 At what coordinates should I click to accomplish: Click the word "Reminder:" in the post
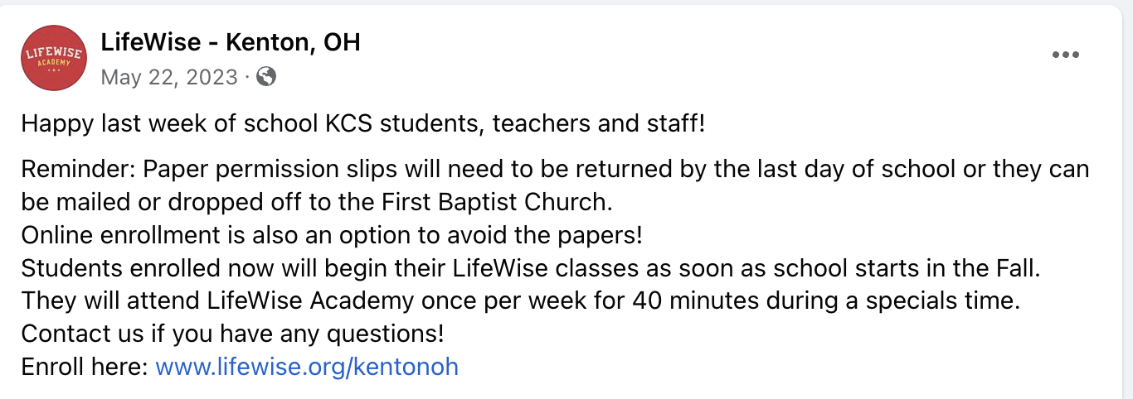click(79, 170)
